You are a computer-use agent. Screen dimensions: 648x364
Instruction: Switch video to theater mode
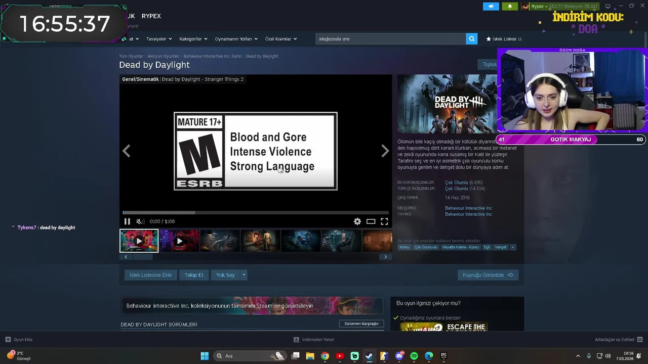(x=371, y=221)
